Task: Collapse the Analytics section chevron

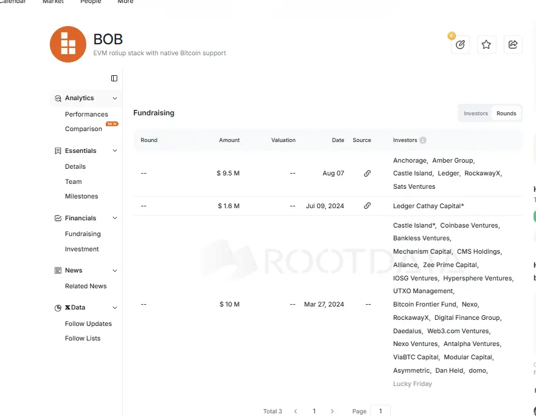Action: (115, 98)
